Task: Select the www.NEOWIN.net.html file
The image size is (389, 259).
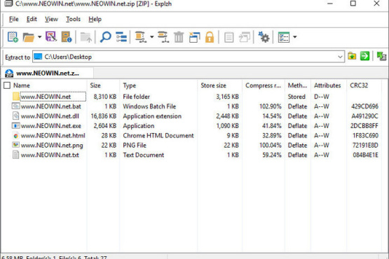Action: [53, 136]
